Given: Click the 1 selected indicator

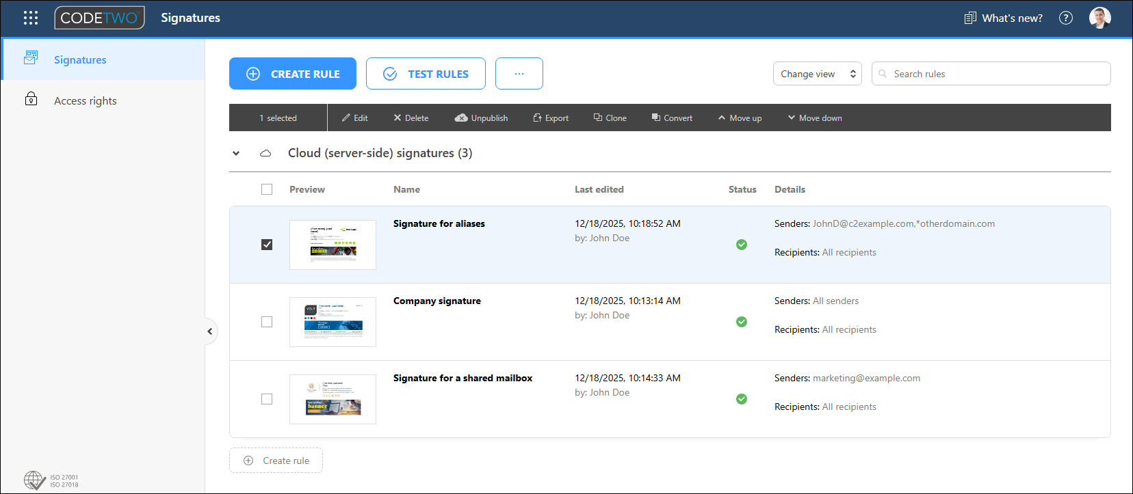Looking at the screenshot, I should pyautogui.click(x=278, y=118).
